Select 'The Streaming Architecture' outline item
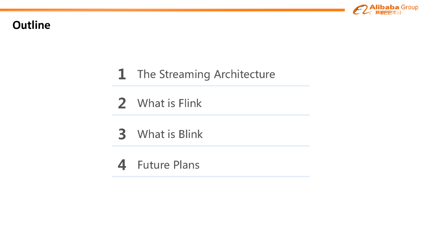 (x=206, y=74)
